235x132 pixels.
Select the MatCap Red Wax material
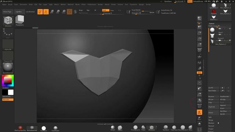20,128
